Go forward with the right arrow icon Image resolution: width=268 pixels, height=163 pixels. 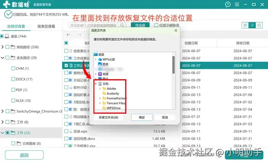pos(79,35)
